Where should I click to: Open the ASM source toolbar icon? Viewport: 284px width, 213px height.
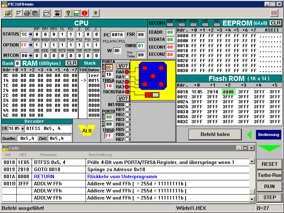tap(46, 13)
